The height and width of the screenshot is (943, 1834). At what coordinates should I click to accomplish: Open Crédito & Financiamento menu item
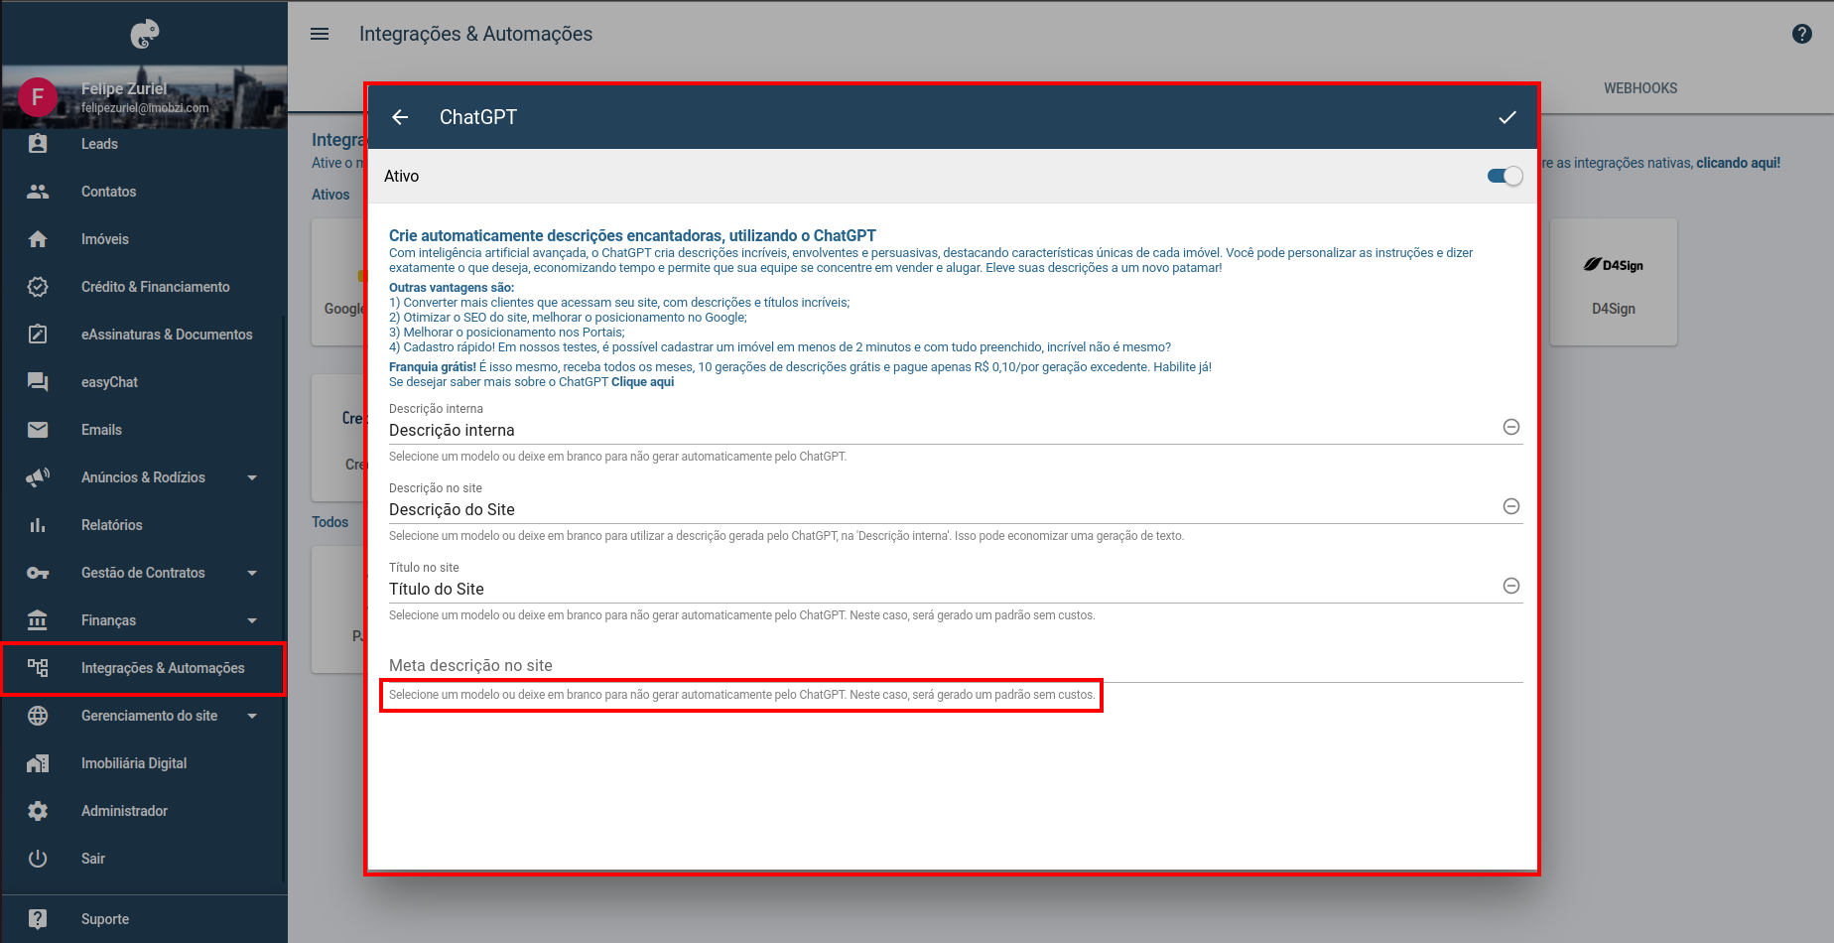point(144,287)
